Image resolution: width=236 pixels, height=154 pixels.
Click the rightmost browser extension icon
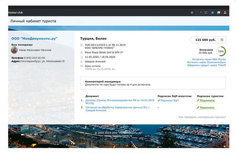[x=225, y=12]
